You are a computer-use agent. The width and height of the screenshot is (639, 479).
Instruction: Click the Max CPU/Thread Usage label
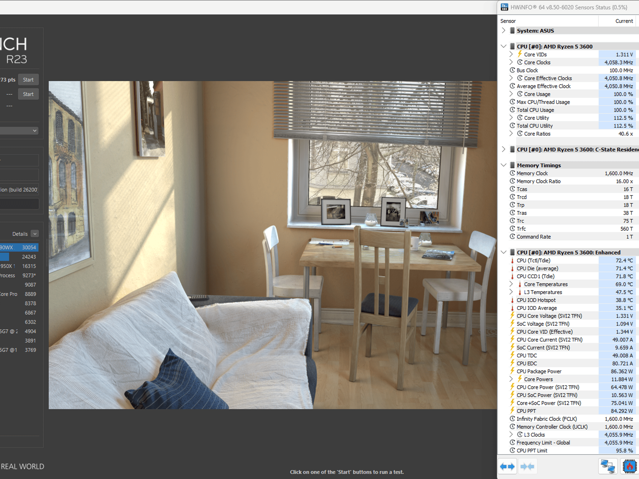coord(543,102)
